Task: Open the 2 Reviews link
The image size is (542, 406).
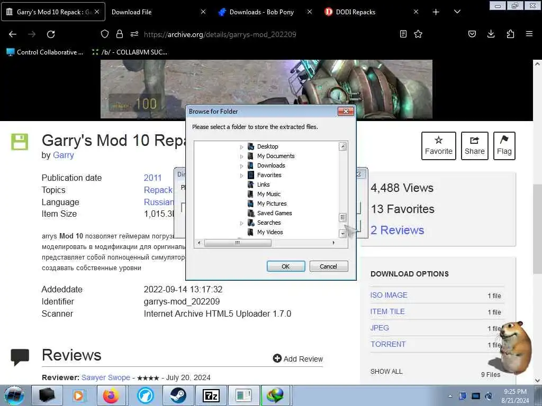Action: click(x=397, y=230)
